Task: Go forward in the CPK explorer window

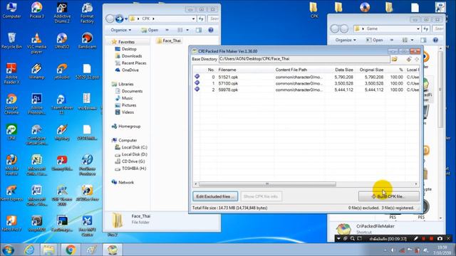Action: [x=119, y=19]
